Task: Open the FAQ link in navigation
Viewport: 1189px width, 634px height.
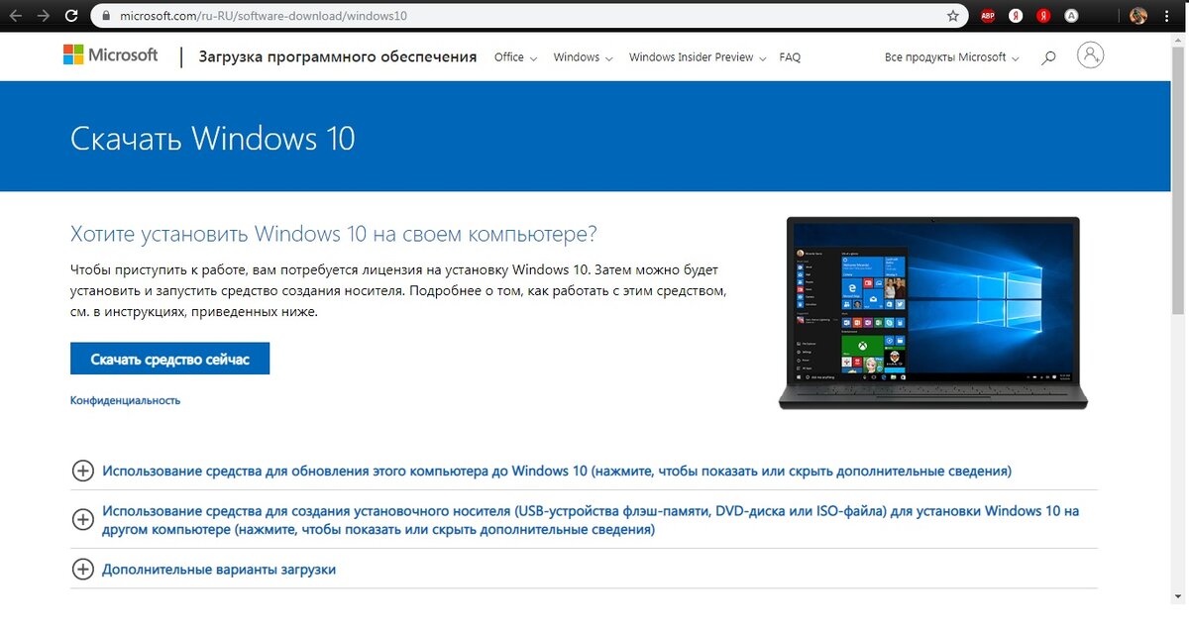Action: pyautogui.click(x=790, y=57)
